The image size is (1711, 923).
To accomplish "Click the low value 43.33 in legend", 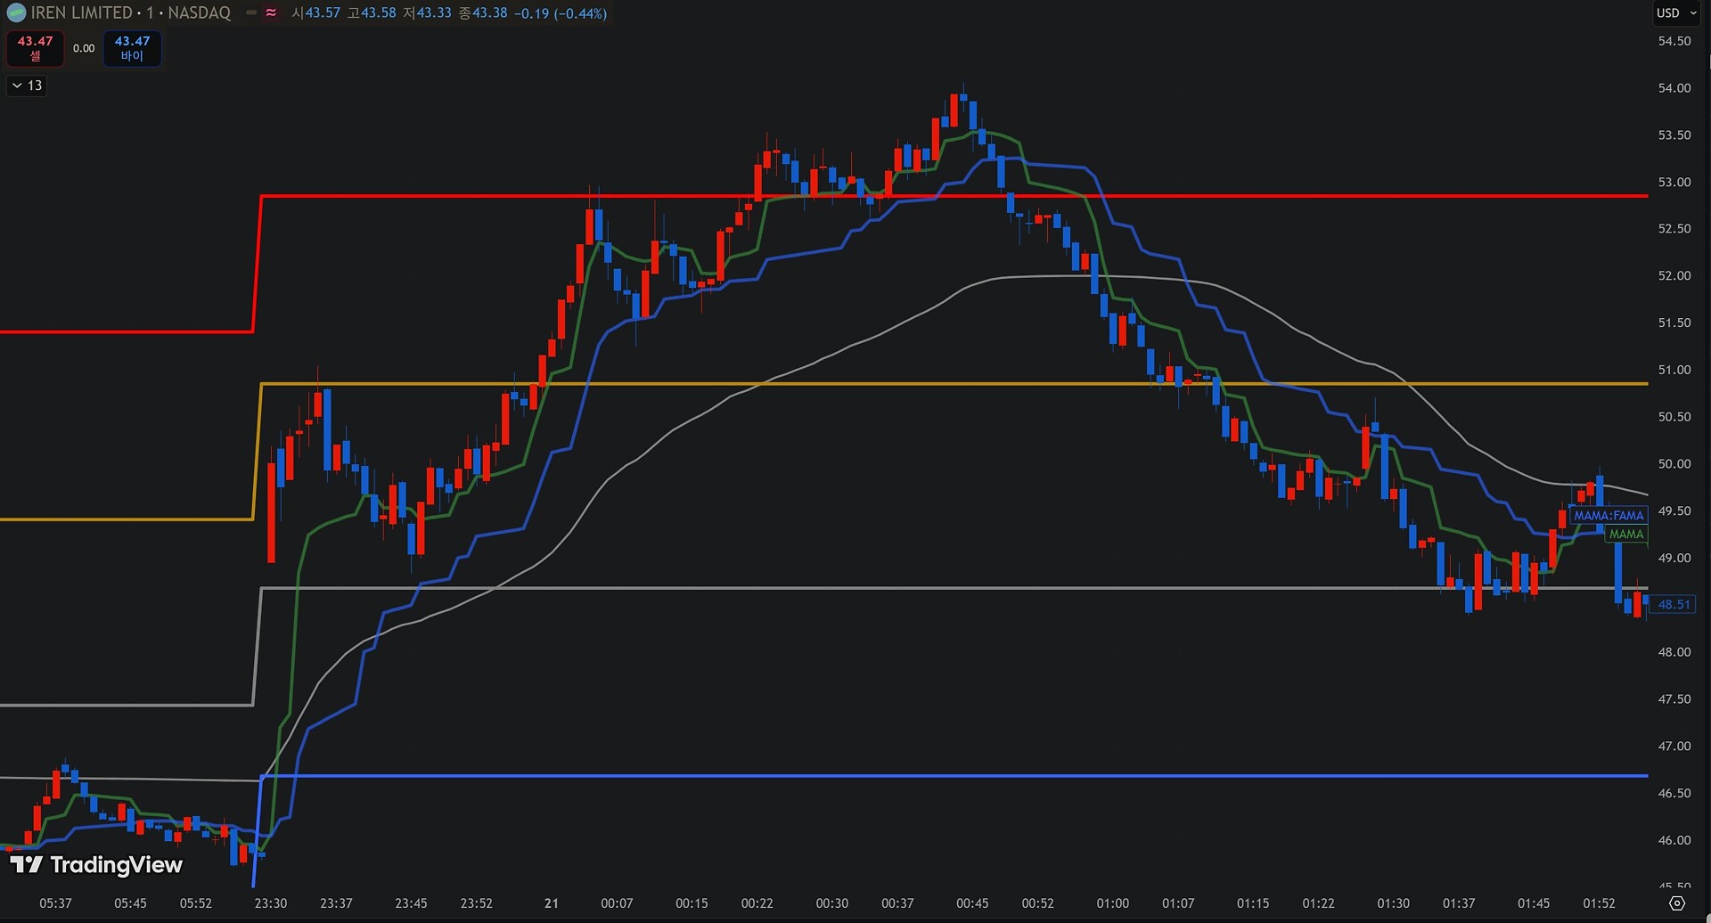I will click(434, 13).
